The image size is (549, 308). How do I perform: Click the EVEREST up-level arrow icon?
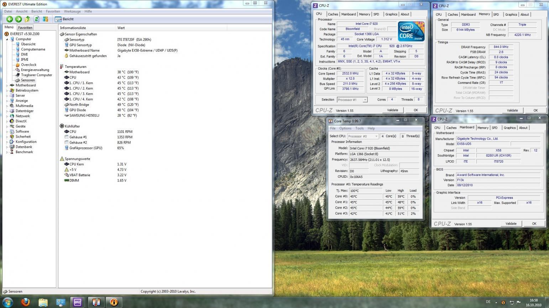coord(27,19)
